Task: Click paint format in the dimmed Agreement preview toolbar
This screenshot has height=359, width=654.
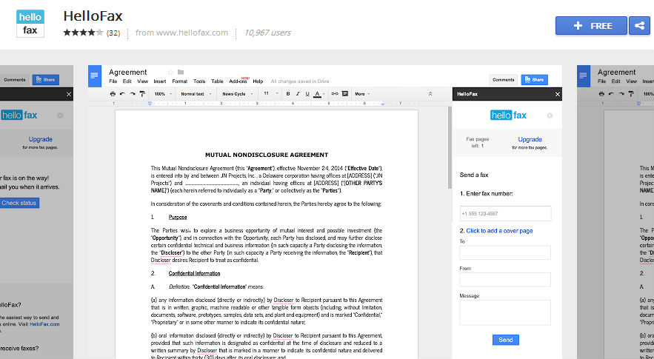Action: (x=632, y=94)
